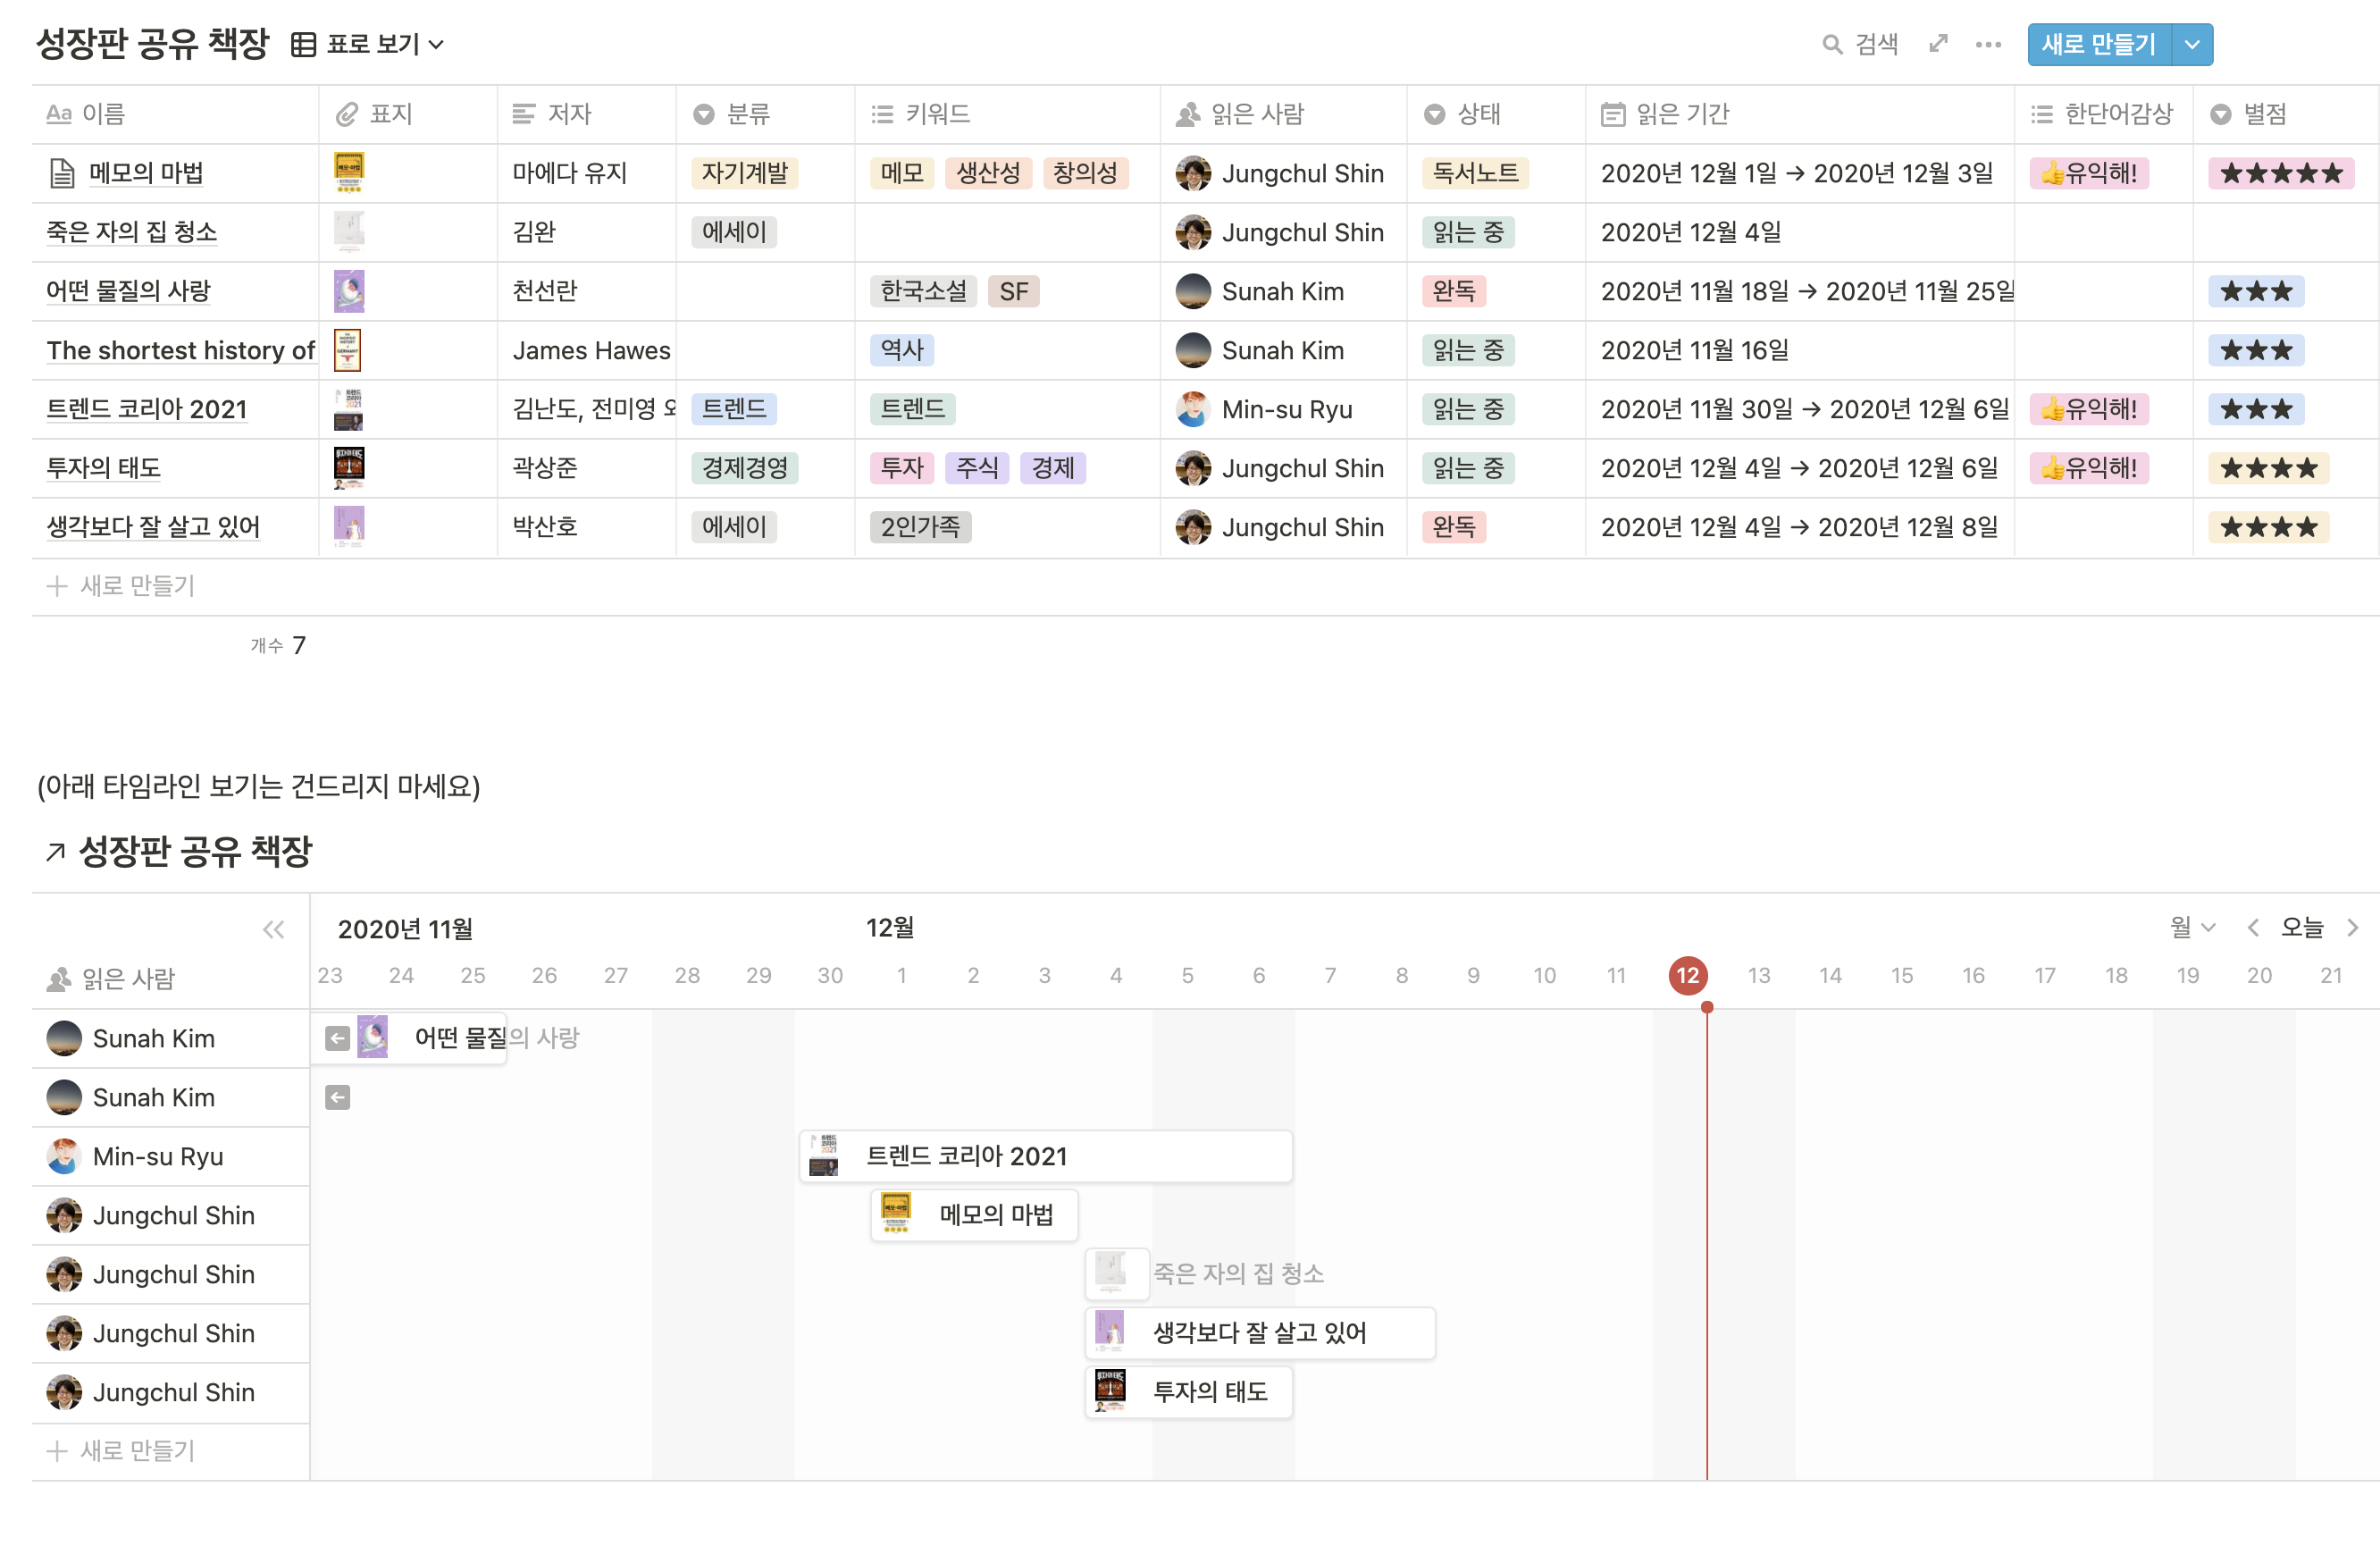This screenshot has width=2380, height=1546.
Task: Open database as full page icon
Action: (1938, 44)
